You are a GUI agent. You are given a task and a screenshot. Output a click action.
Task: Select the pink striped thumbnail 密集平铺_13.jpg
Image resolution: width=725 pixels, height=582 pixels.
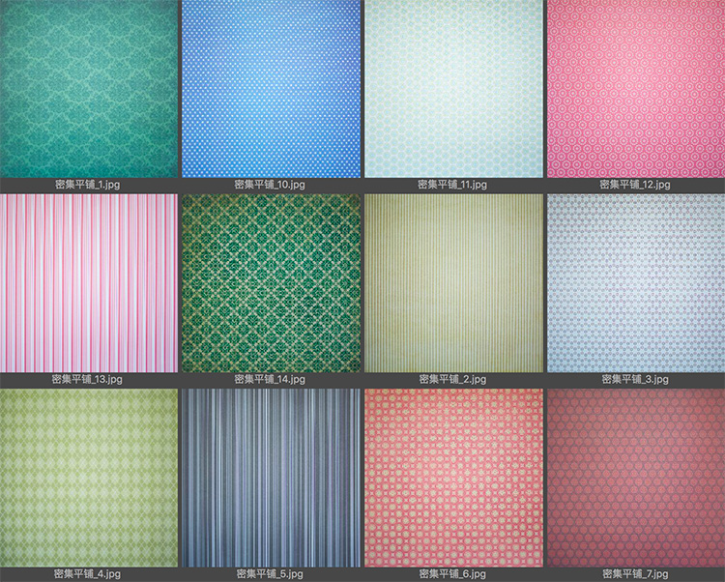[89, 283]
